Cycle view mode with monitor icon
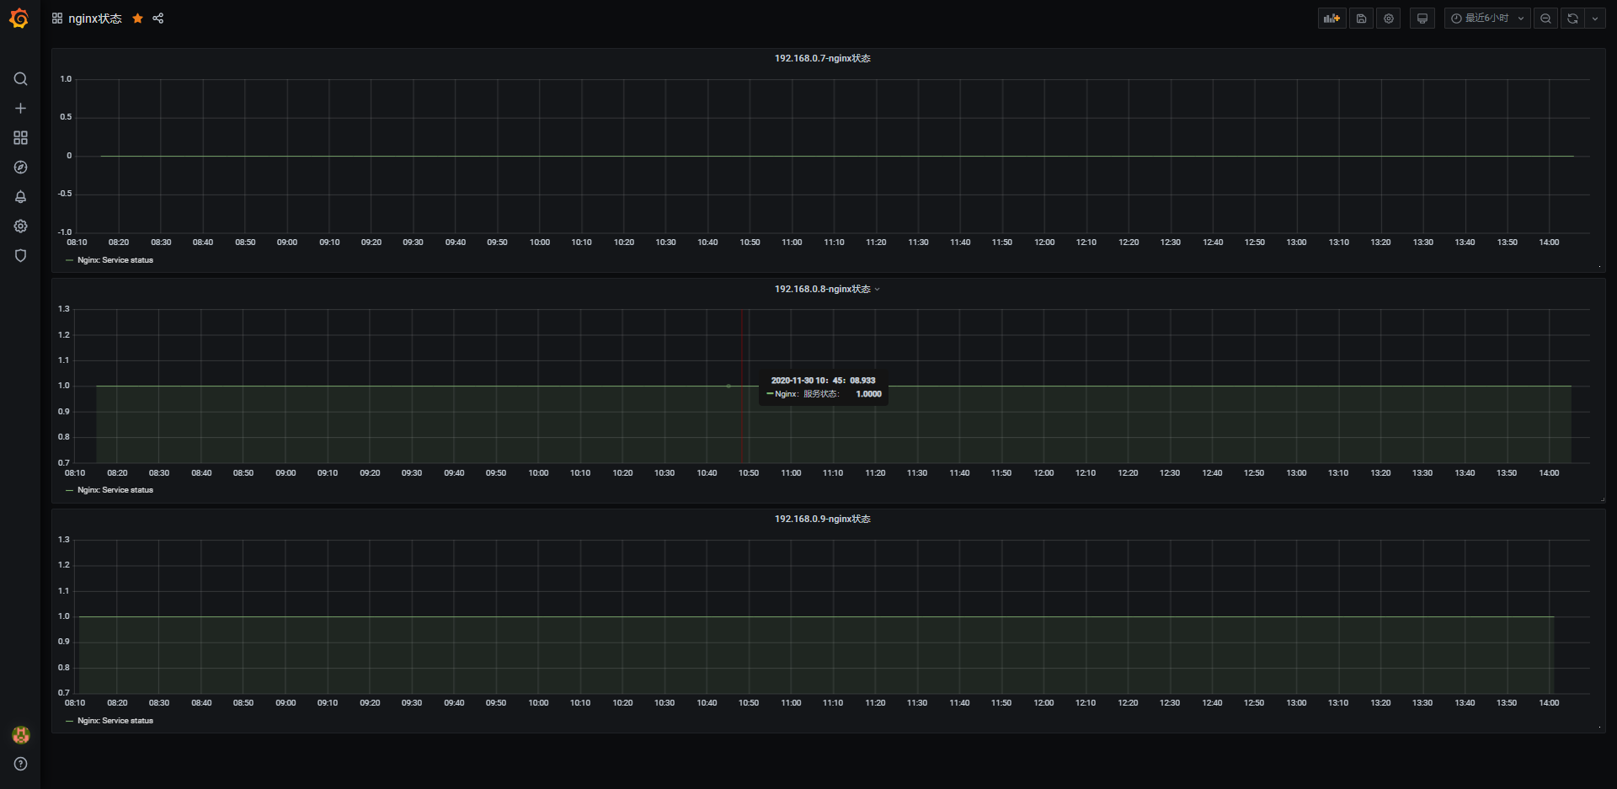This screenshot has height=789, width=1617. 1422,19
